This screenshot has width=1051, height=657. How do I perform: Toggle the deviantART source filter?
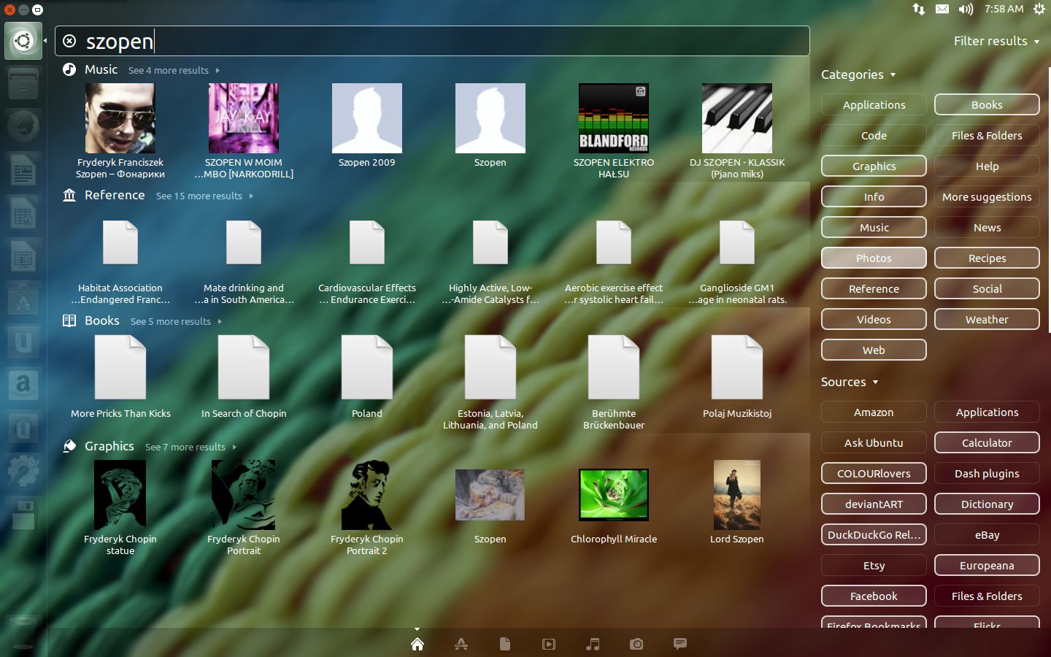(x=874, y=504)
